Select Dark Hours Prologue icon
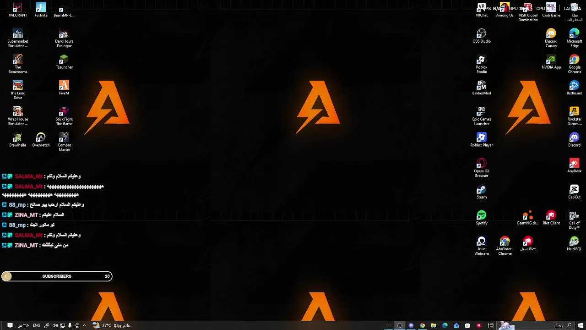The width and height of the screenshot is (586, 330). coord(64,38)
